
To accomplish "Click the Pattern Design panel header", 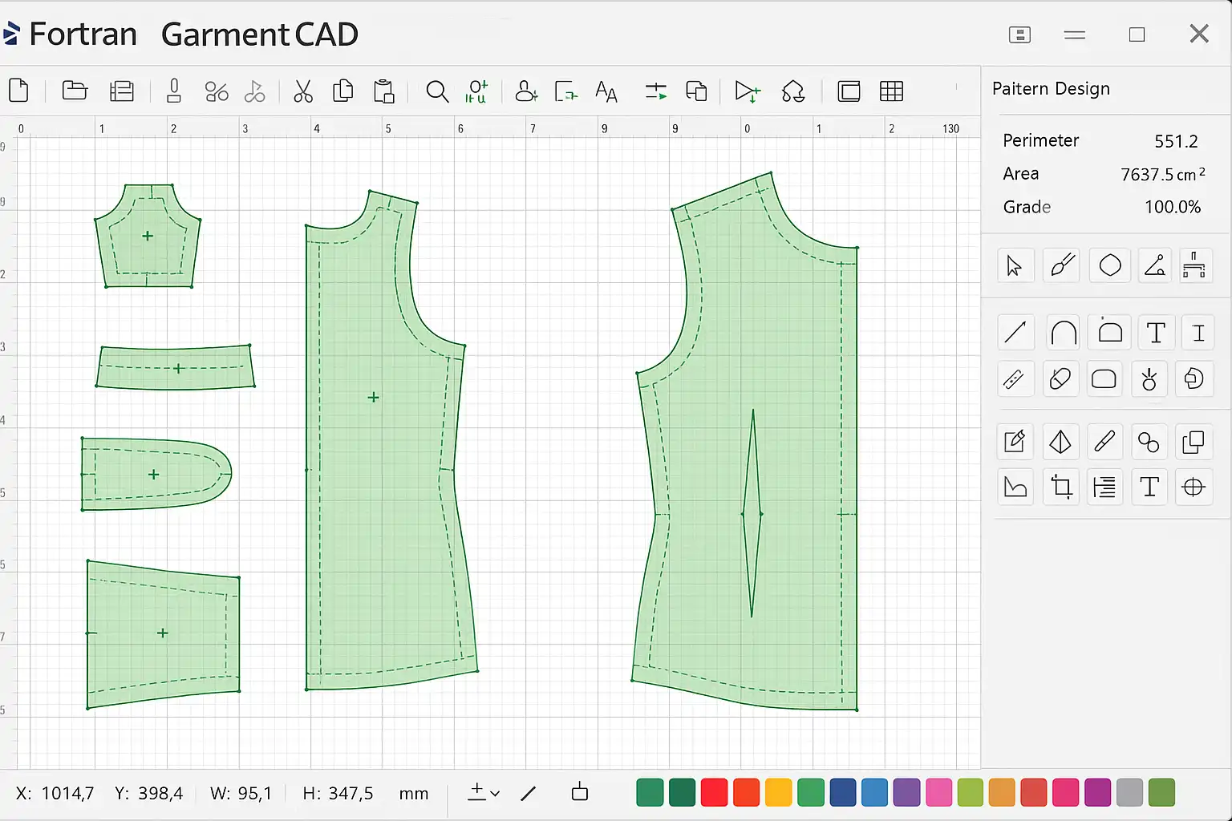I will [x=1051, y=89].
